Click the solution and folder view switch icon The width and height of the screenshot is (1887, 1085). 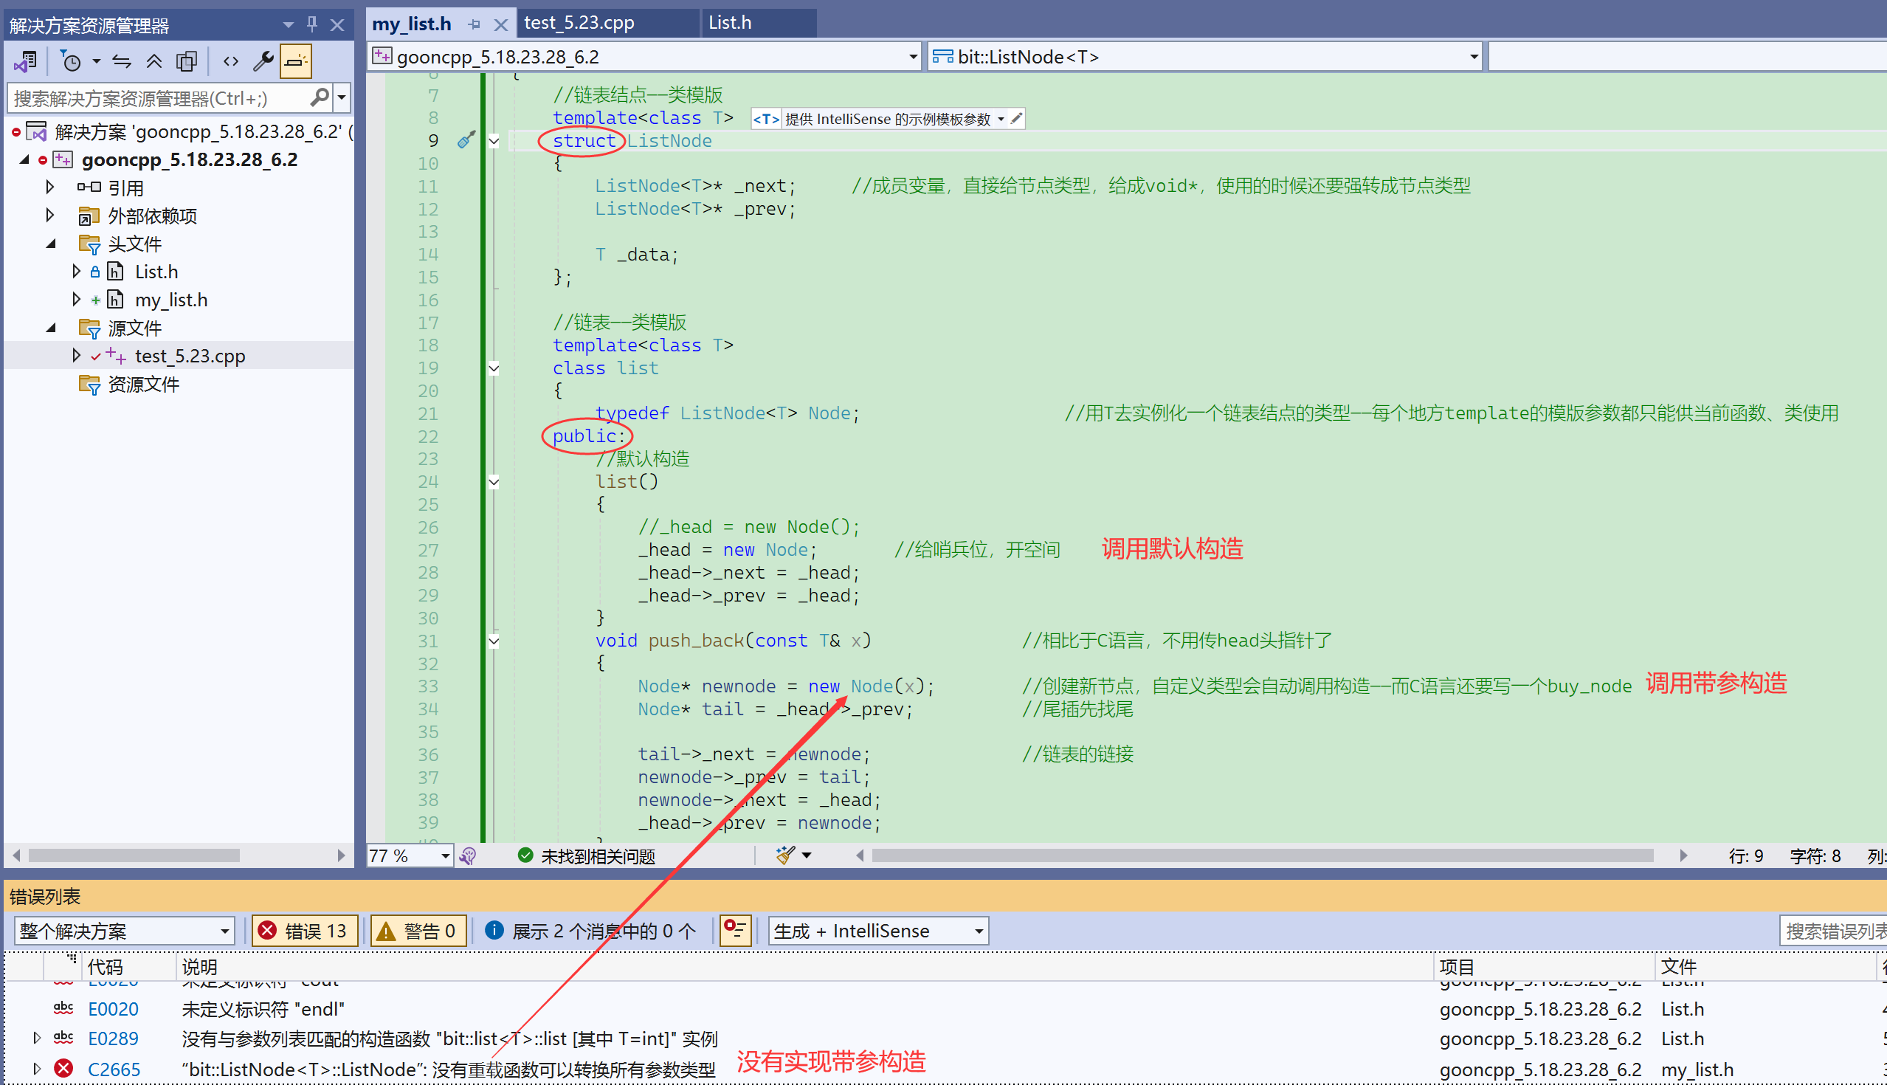pos(25,61)
